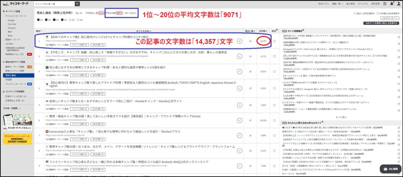The image size is (403, 177).
Task: Expand headings for the TOKYO CRAFTS result
Action: tap(240, 88)
